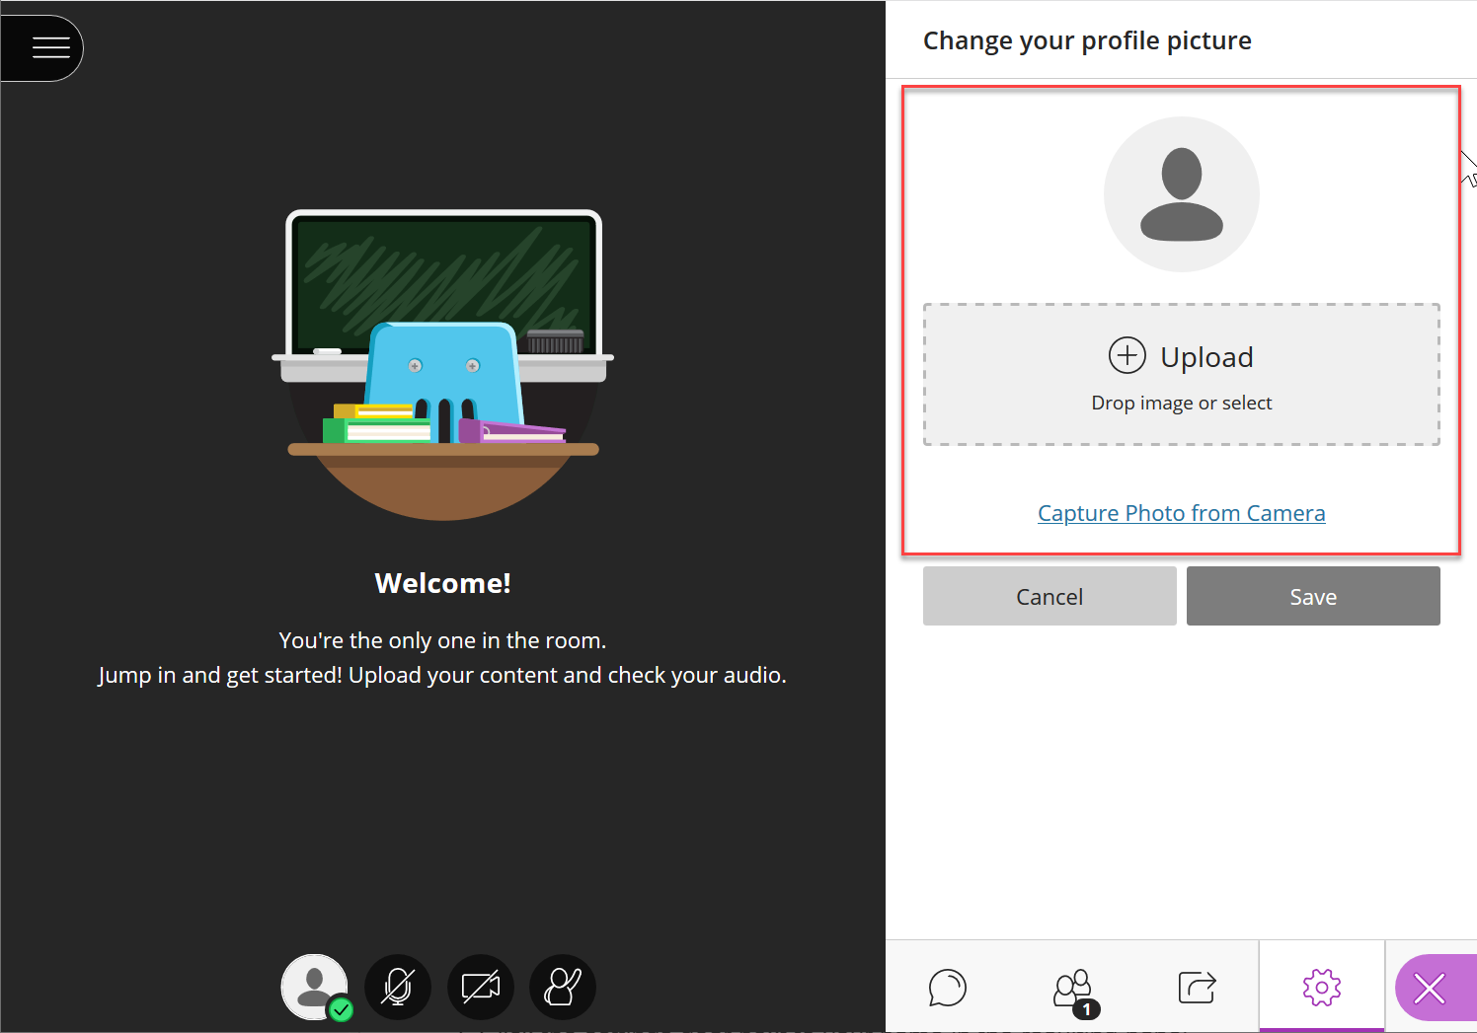Image resolution: width=1477 pixels, height=1033 pixels.
Task: Open the My Settings gear tab
Action: pyautogui.click(x=1322, y=987)
